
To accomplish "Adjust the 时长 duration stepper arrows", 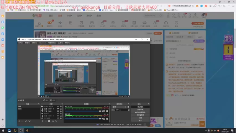I will pos(129,110).
